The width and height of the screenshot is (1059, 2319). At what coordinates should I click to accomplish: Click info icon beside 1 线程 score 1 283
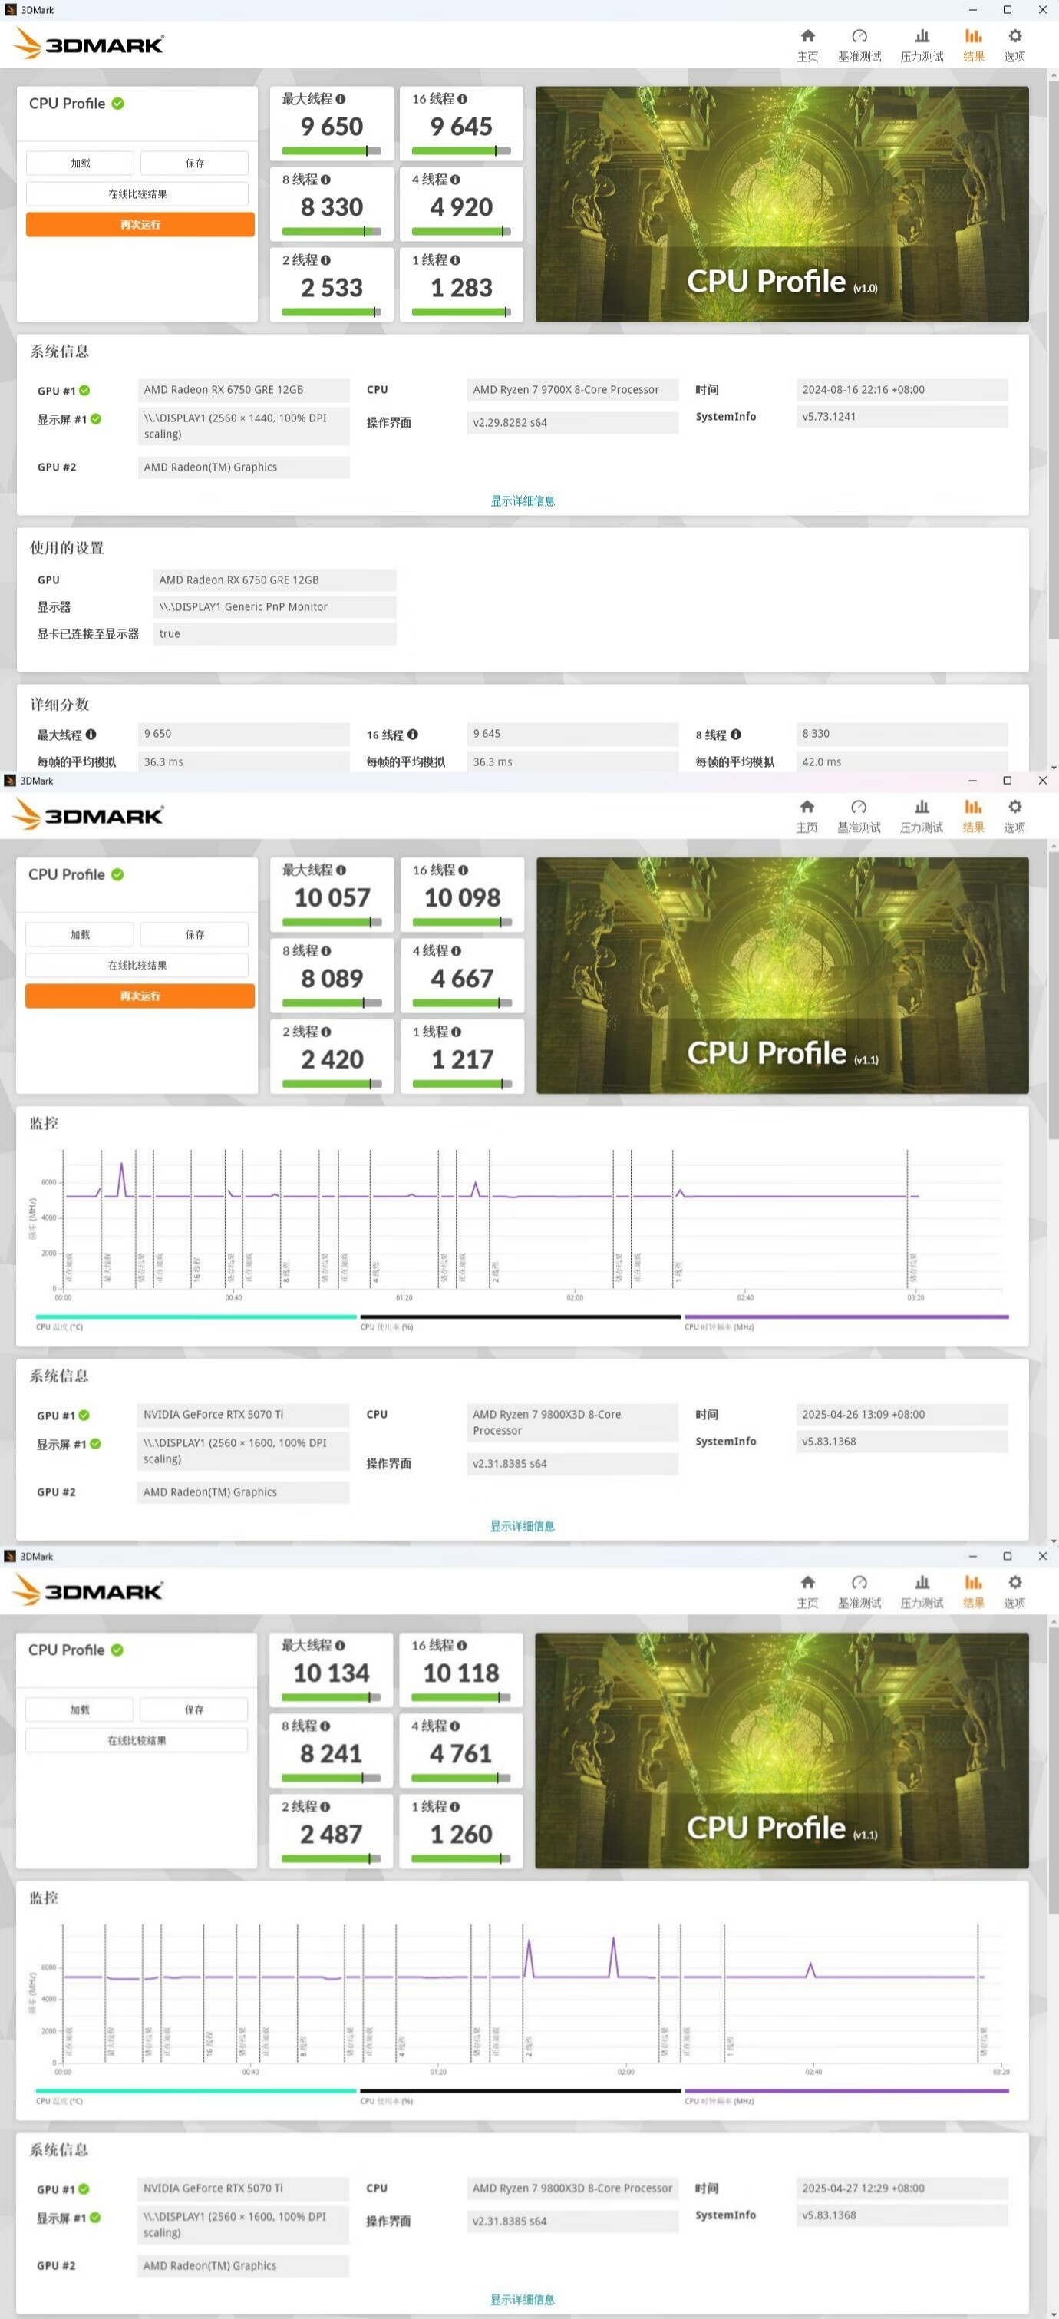tap(455, 260)
